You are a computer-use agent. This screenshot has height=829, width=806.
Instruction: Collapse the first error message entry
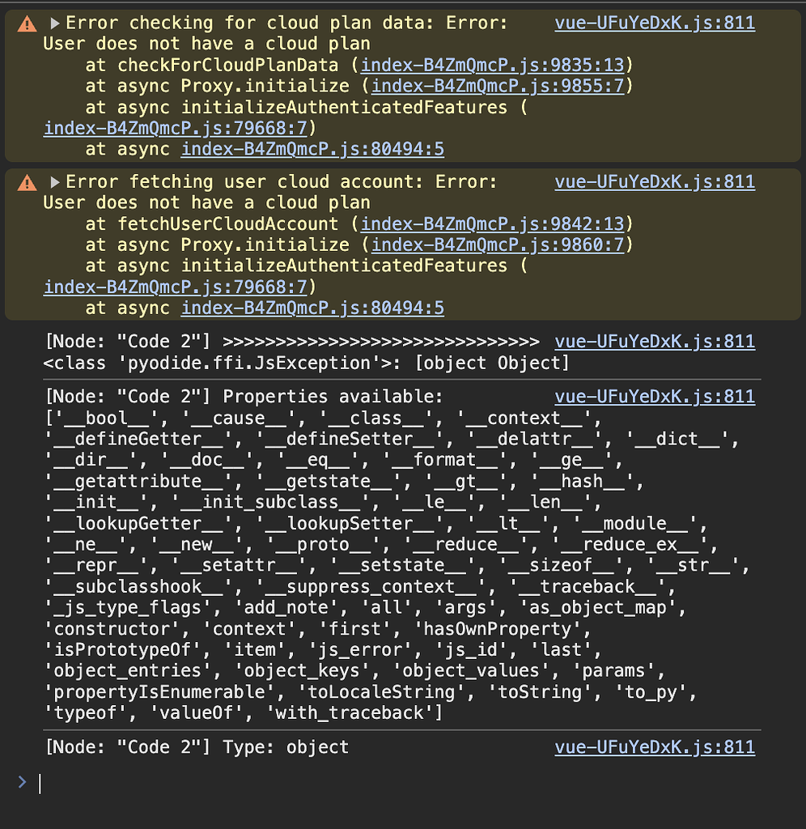pyautogui.click(x=53, y=23)
